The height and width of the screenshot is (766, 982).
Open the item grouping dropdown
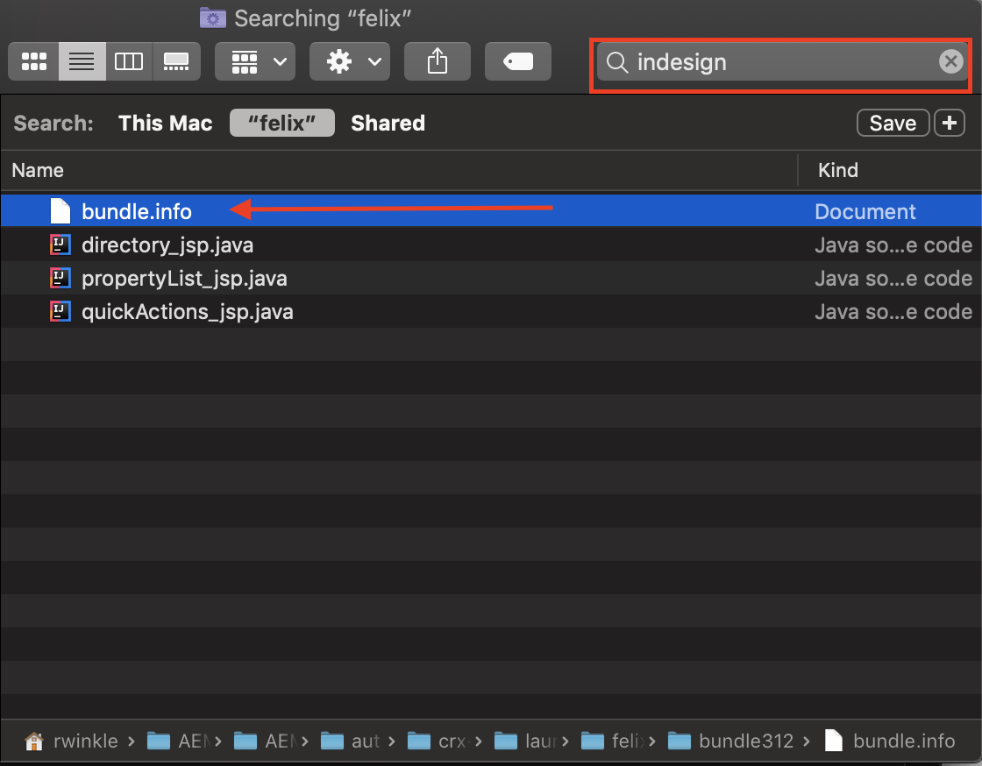point(254,61)
